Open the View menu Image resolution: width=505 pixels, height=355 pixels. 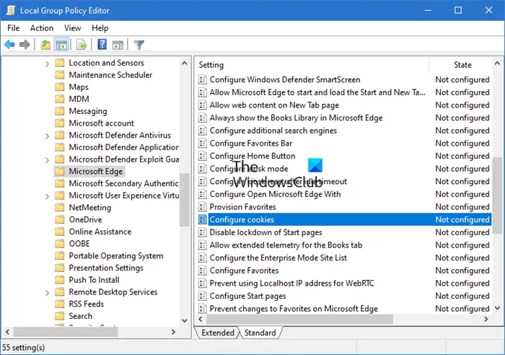(72, 28)
